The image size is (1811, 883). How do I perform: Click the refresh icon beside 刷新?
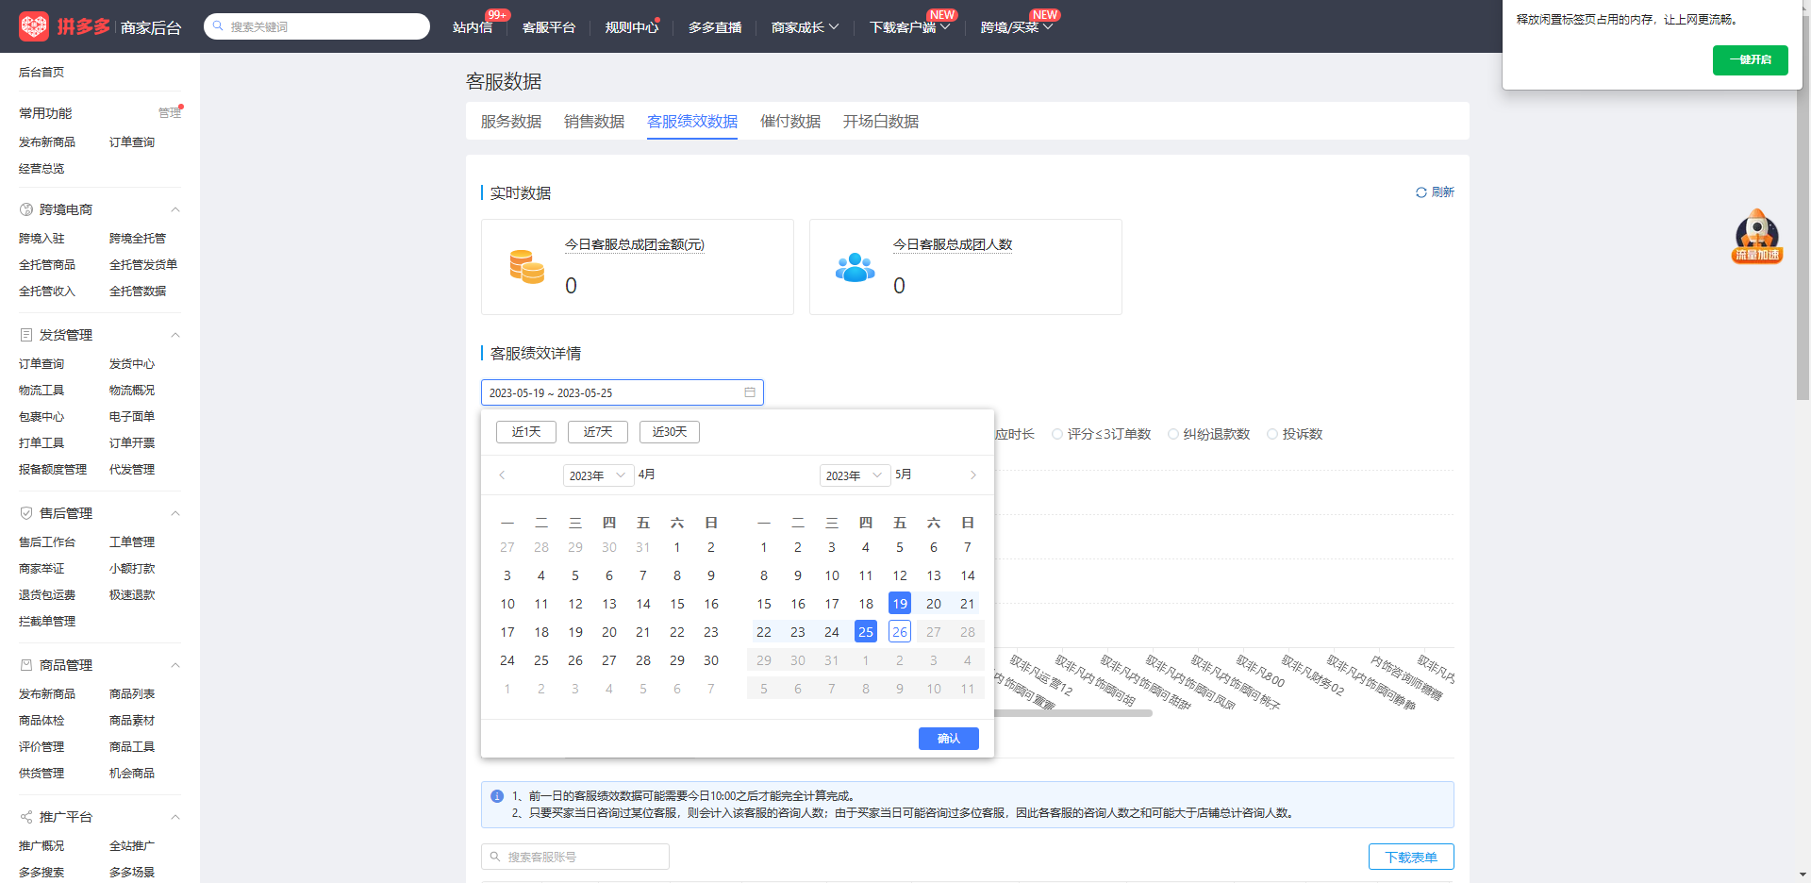click(x=1421, y=192)
